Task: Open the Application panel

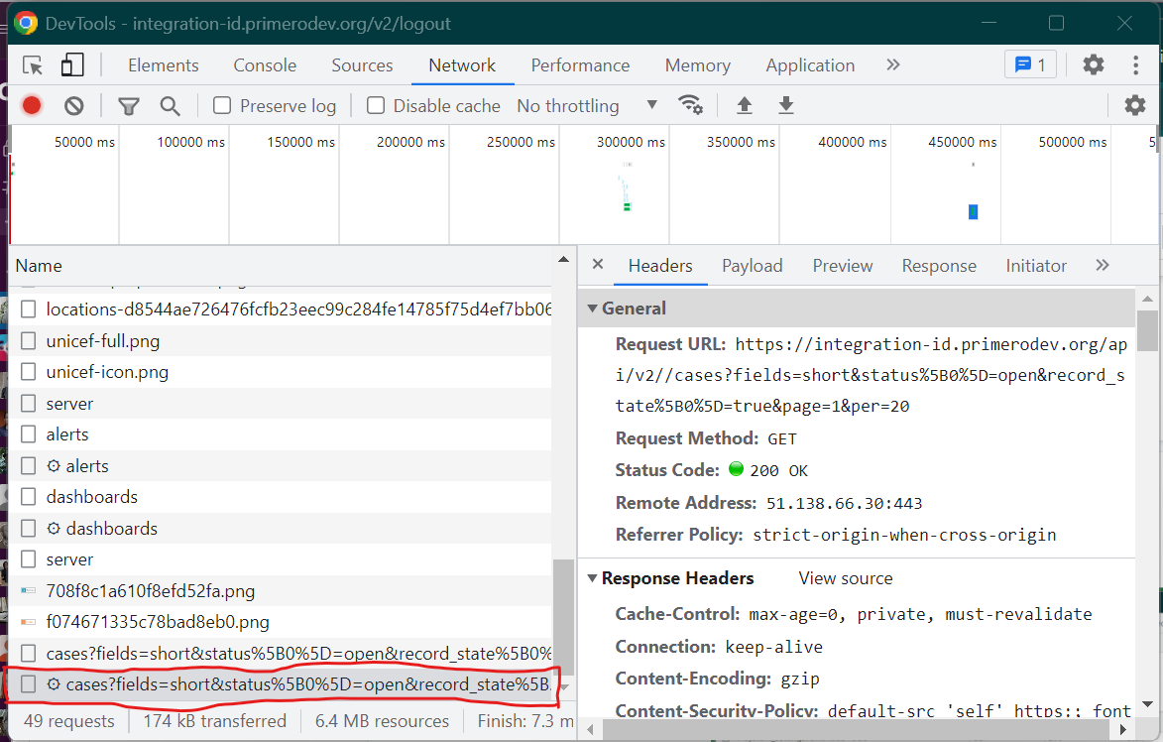Action: (x=810, y=65)
